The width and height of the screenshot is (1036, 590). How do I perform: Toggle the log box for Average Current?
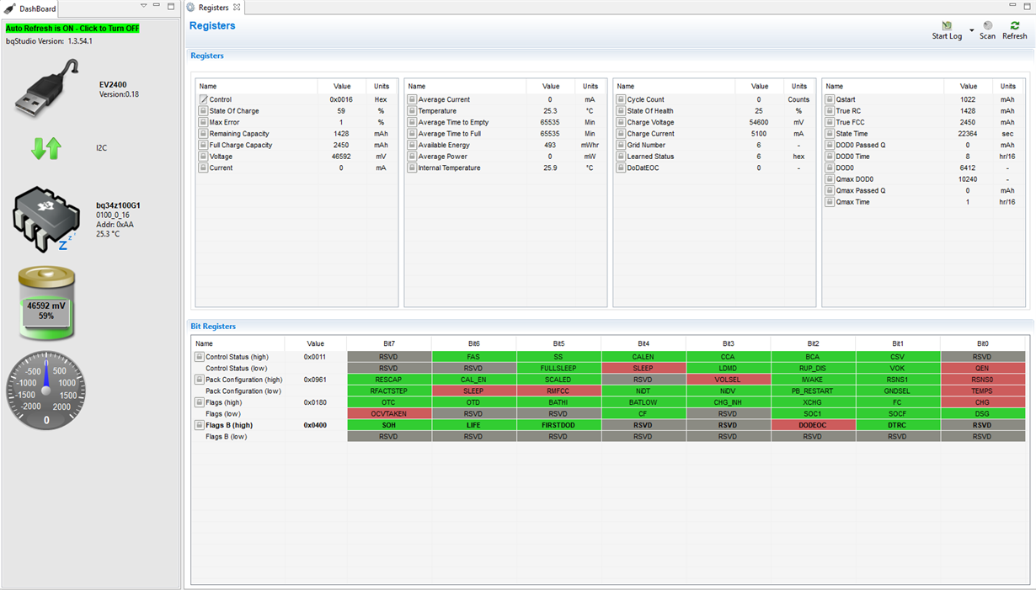tap(412, 99)
